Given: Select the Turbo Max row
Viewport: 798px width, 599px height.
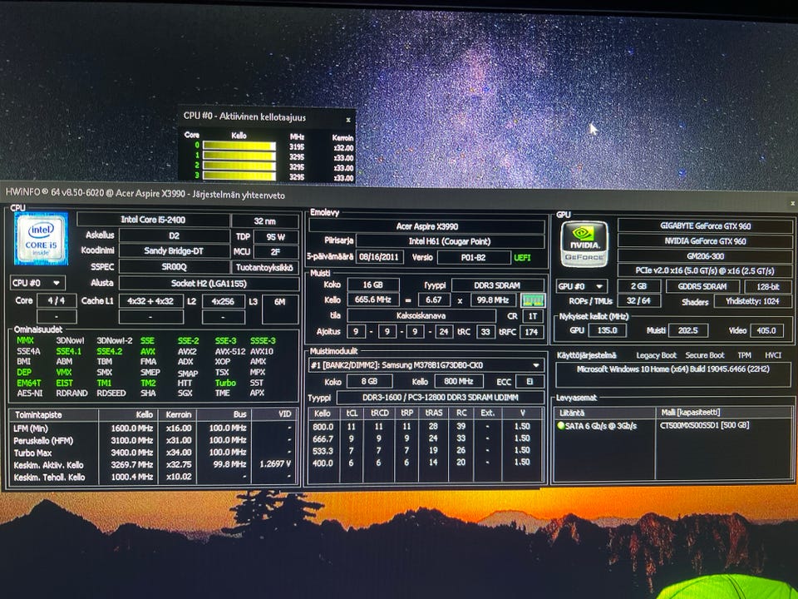Looking at the screenshot, I should pyautogui.click(x=153, y=453).
